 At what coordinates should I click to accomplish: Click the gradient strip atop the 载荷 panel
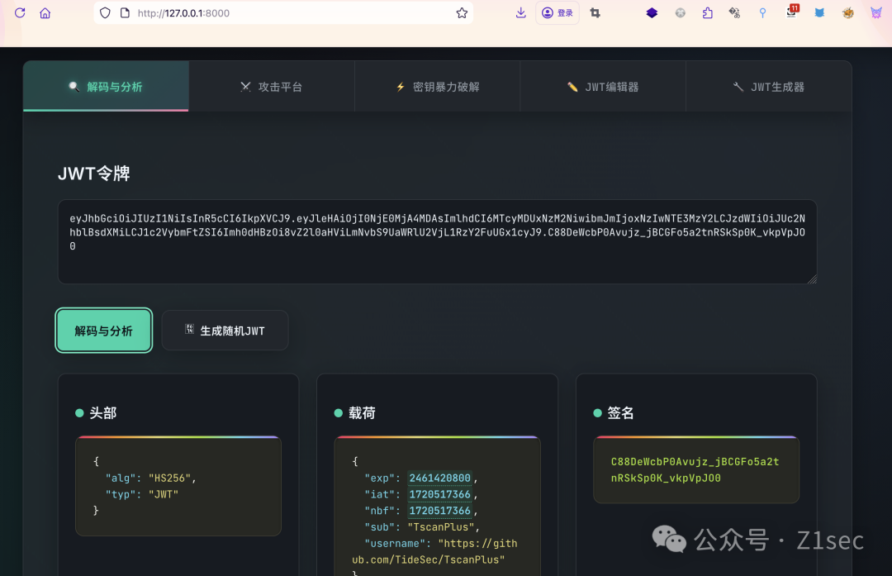click(437, 436)
